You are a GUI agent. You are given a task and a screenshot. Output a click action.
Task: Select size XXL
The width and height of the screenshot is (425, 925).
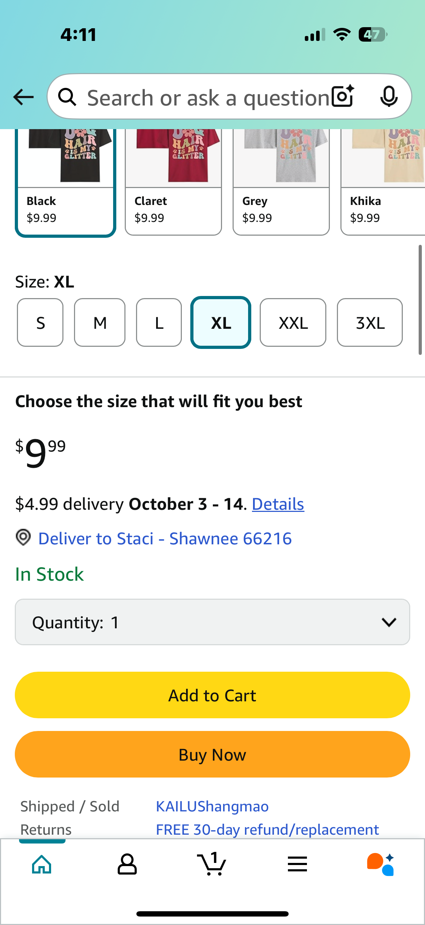tap(292, 322)
